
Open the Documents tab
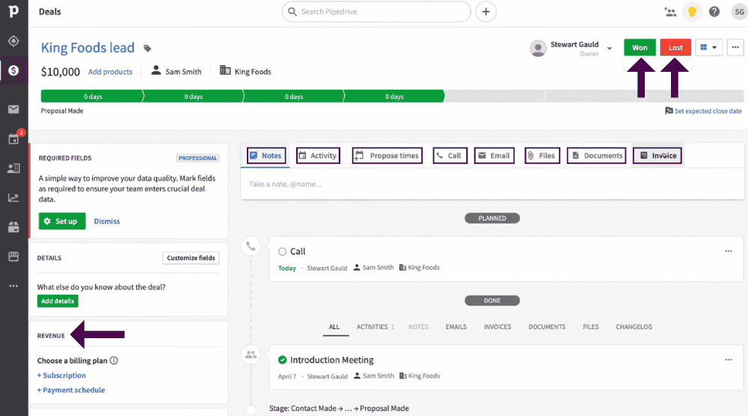coord(596,156)
